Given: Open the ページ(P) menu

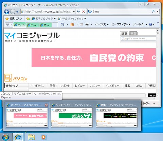Looking at the screenshot, I should point(102,24).
